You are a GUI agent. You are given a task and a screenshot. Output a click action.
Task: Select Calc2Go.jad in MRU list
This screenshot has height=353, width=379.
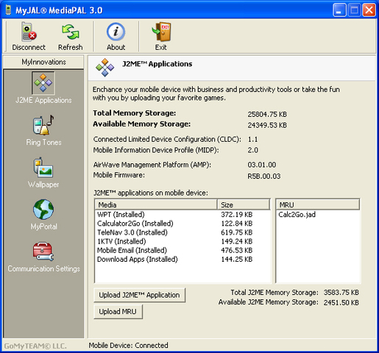[x=297, y=215]
